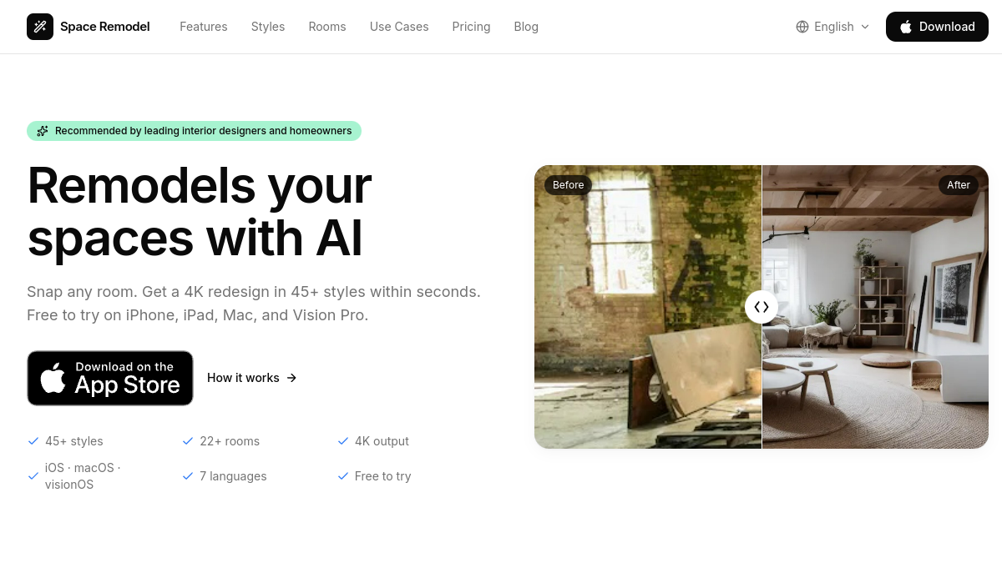Expand the English language dropdown

click(x=832, y=27)
